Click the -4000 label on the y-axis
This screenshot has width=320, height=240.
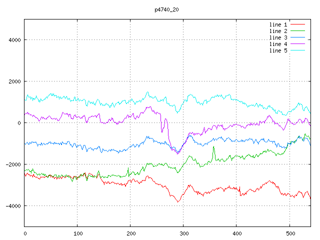12,206
